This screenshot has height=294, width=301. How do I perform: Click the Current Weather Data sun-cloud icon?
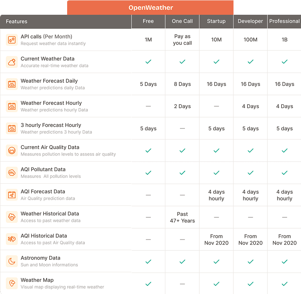pos(12,62)
